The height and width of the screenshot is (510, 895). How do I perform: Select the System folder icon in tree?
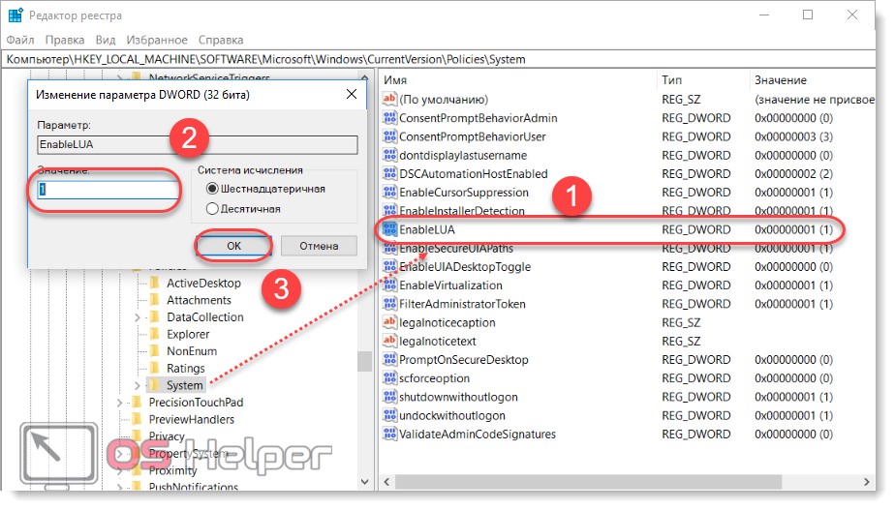coord(154,385)
